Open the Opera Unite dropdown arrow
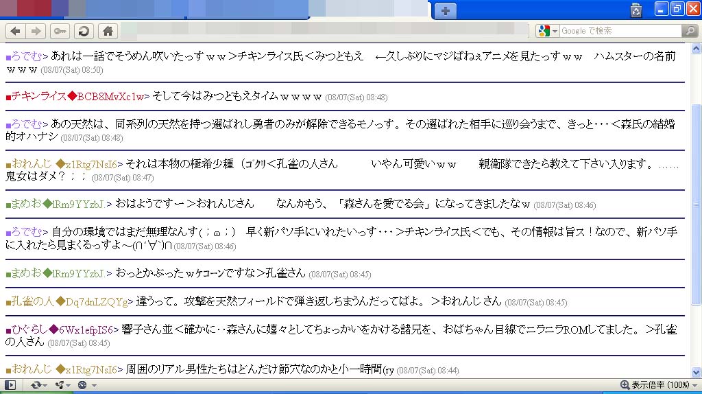Screen dimensions: 702x394 tap(68, 386)
